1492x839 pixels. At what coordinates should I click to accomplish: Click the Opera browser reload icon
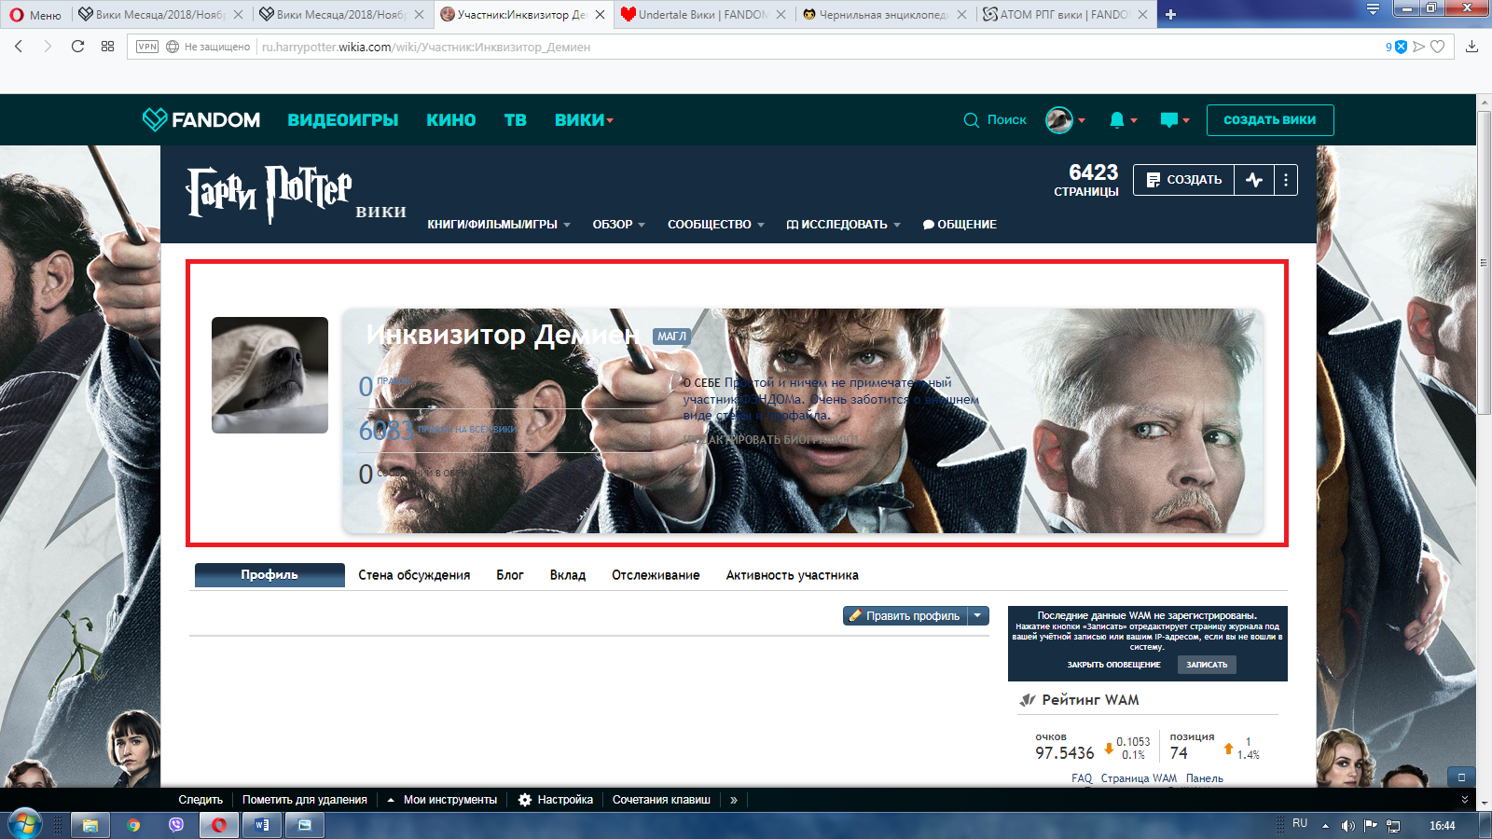pyautogui.click(x=77, y=47)
